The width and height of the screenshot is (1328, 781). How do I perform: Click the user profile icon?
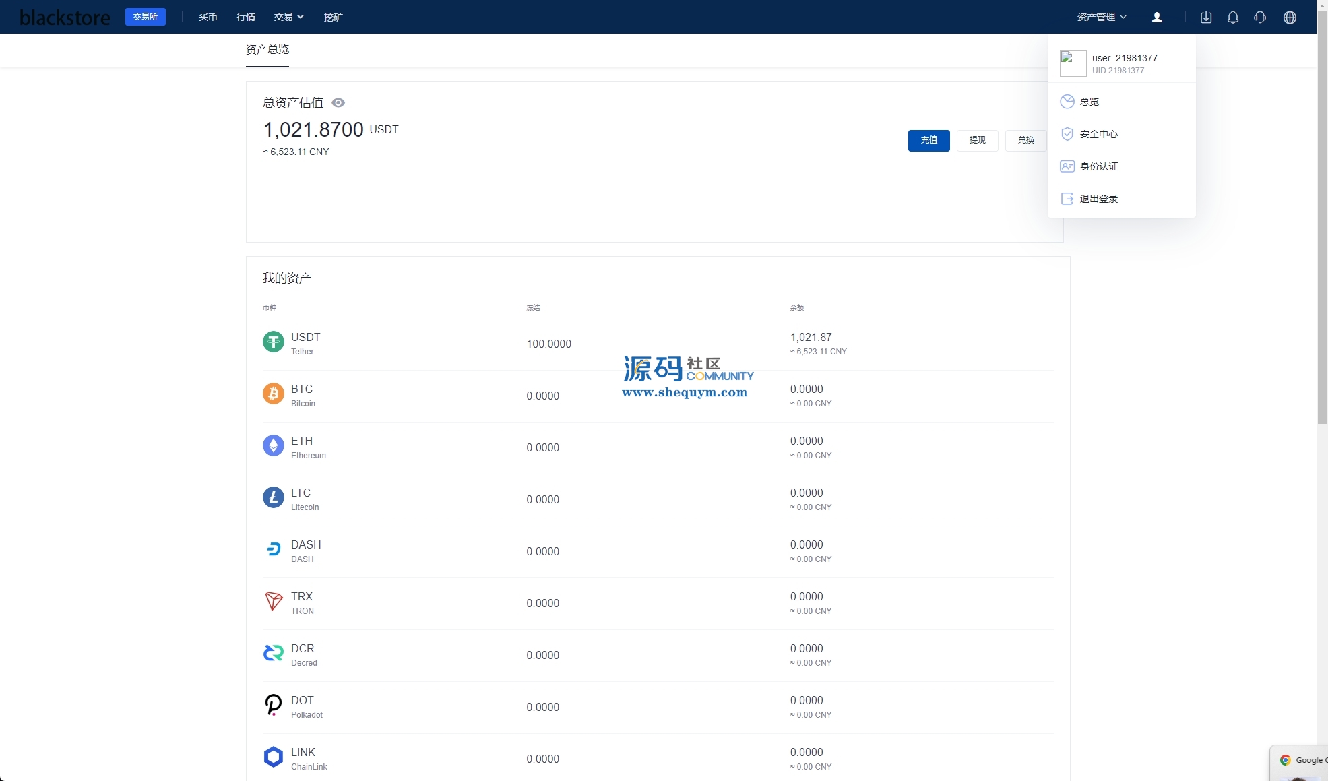[x=1157, y=18]
